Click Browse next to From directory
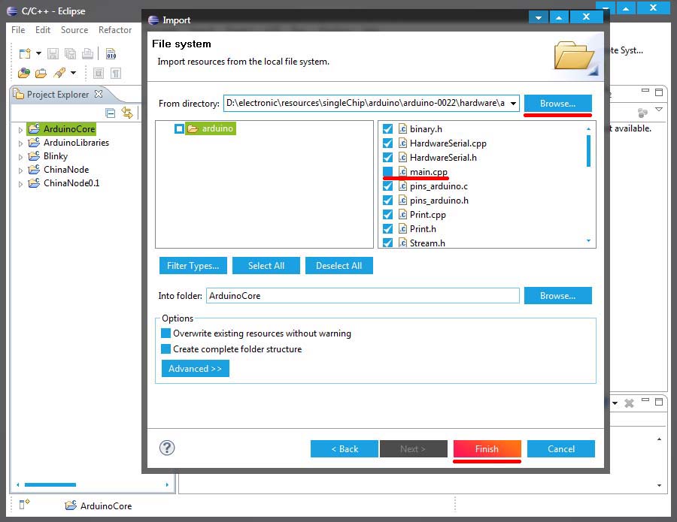 (558, 104)
